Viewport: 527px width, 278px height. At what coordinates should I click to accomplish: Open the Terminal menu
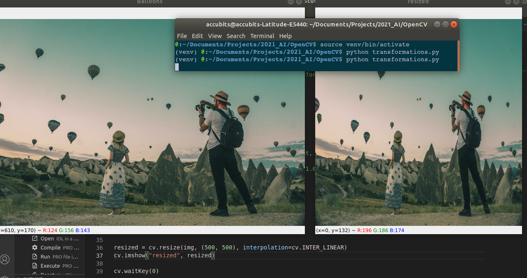pyautogui.click(x=262, y=36)
